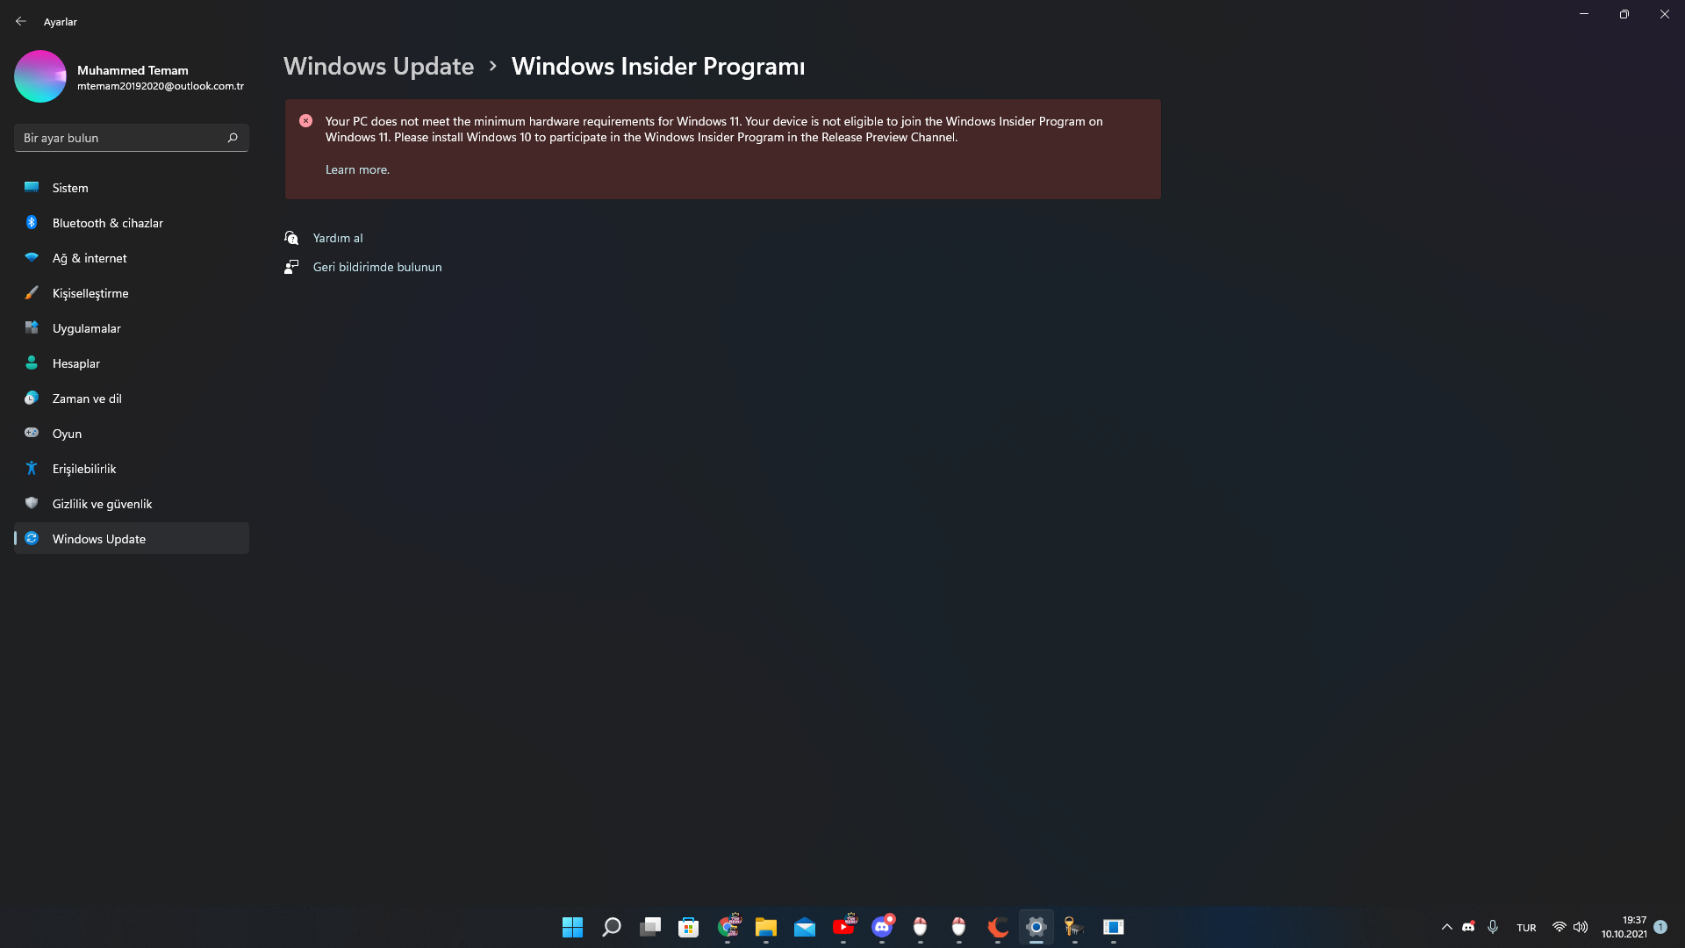The width and height of the screenshot is (1685, 948).
Task: Launch Microsoft Store from taskbar
Action: [x=688, y=927]
